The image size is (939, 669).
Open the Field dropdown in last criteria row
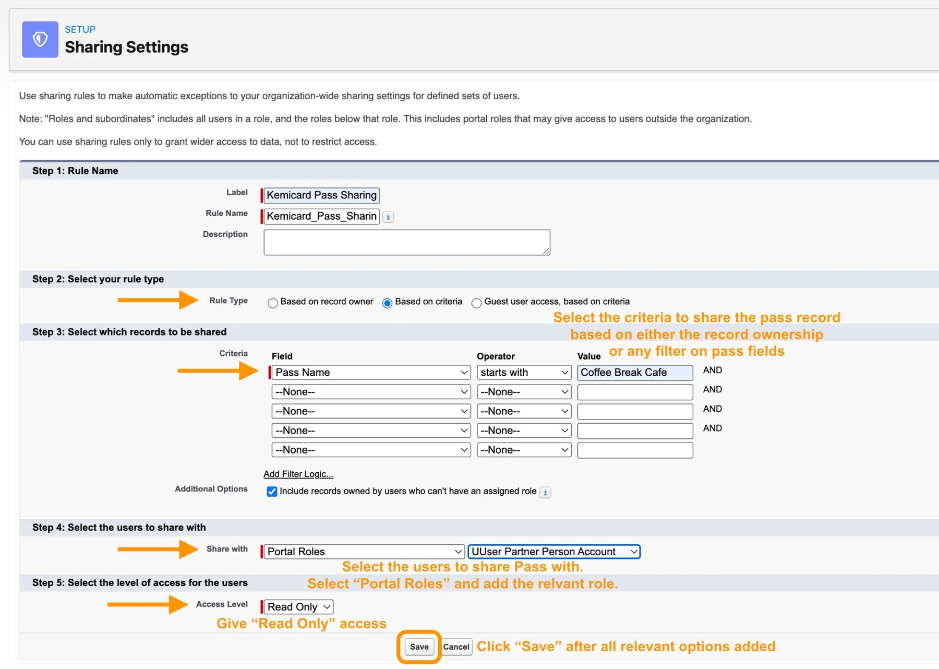pyautogui.click(x=371, y=450)
